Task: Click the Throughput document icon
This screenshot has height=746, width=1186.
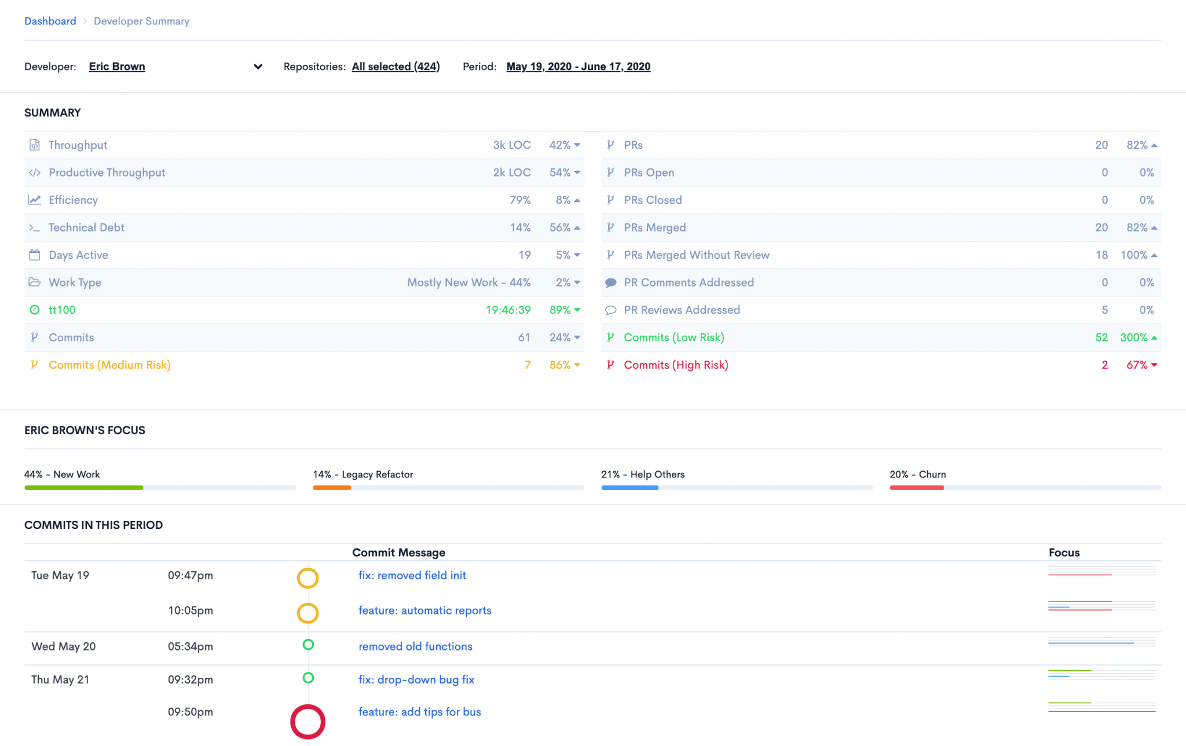Action: pos(35,145)
